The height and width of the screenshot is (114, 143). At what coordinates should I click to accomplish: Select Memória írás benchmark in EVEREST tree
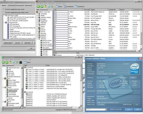pyautogui.click(x=46, y=42)
